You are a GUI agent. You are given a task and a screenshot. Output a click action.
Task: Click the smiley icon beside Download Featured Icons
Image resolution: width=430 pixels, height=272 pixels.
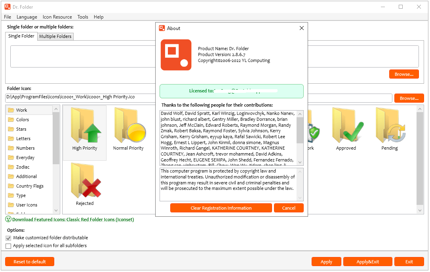[x=8, y=219]
